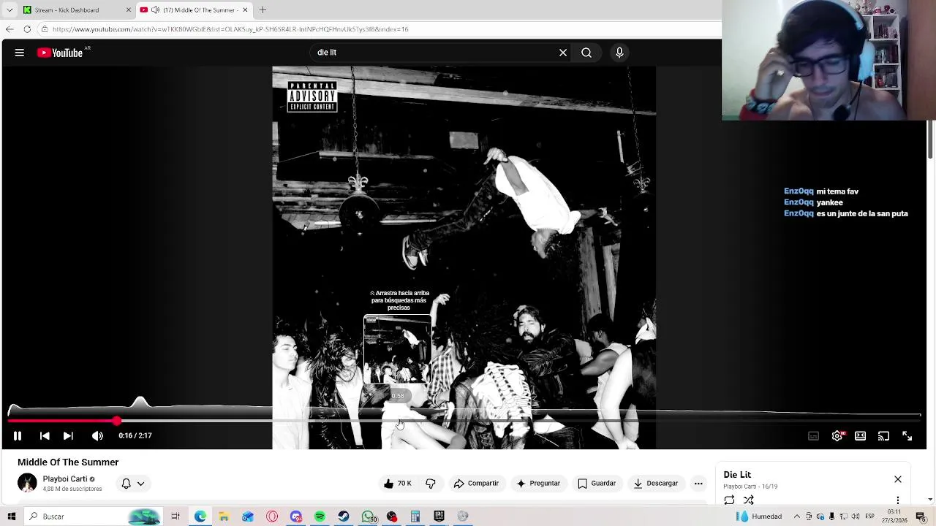This screenshot has width=936, height=526.
Task: Open Steam from the taskbar
Action: tap(344, 517)
